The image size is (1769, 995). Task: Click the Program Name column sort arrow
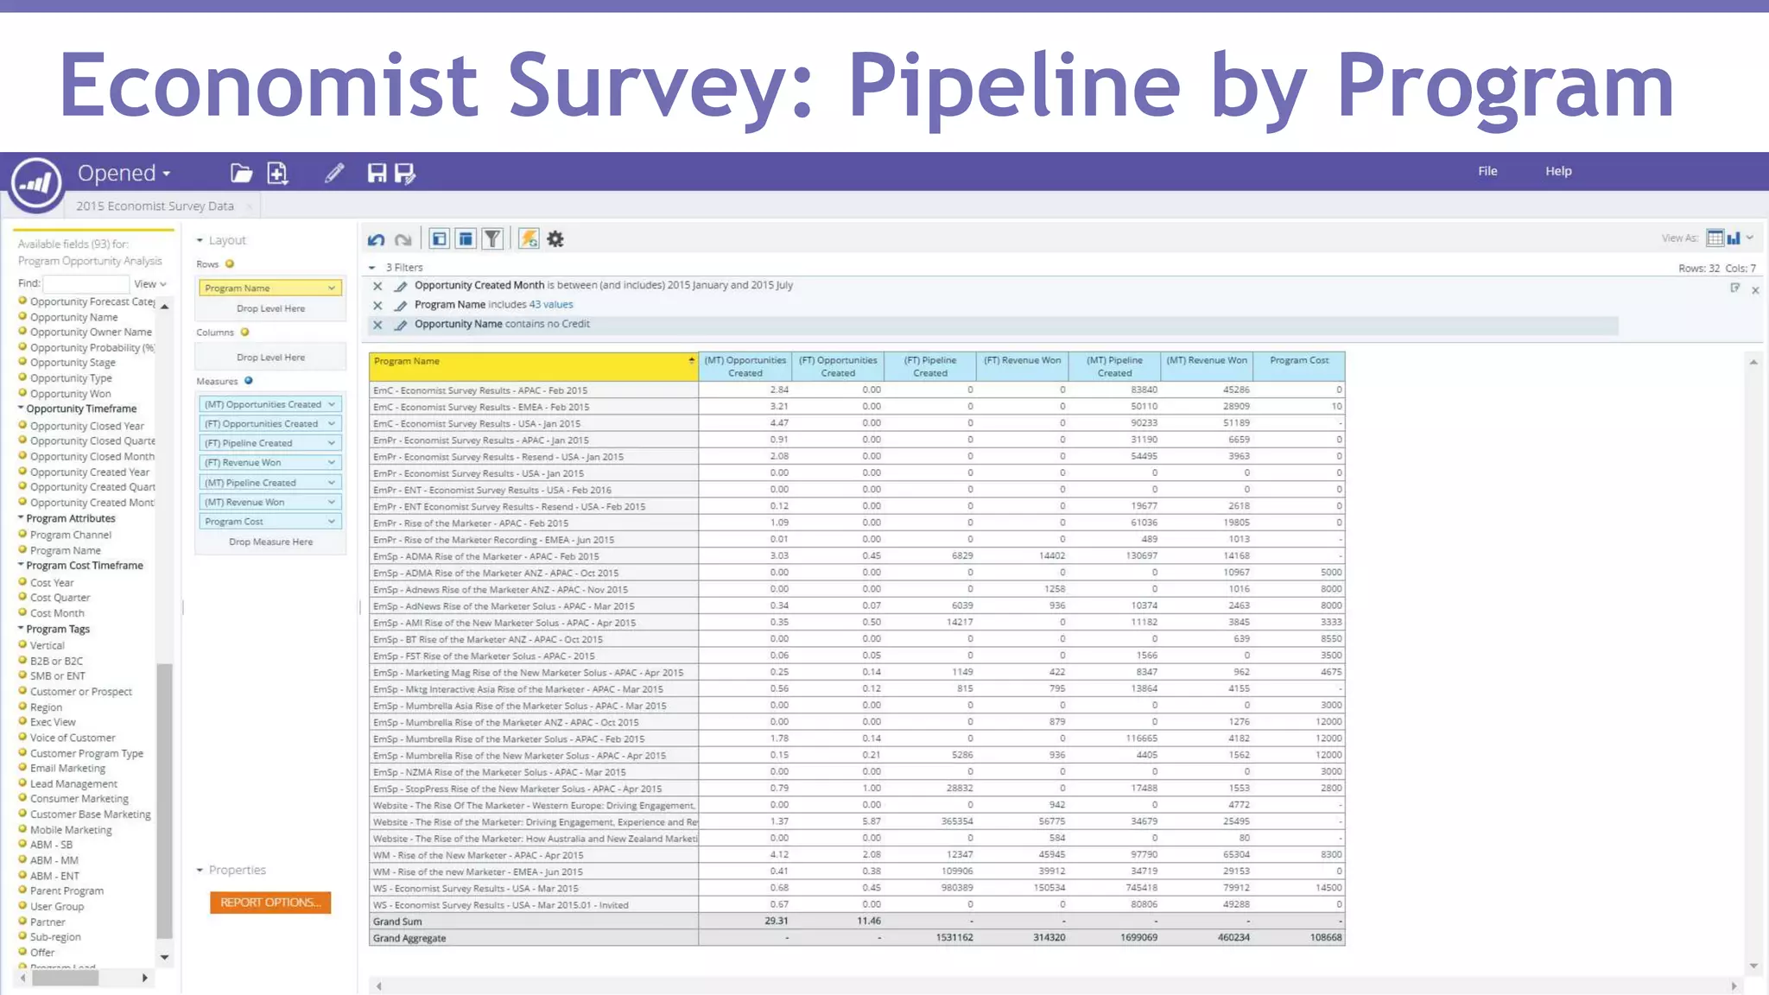click(x=691, y=360)
